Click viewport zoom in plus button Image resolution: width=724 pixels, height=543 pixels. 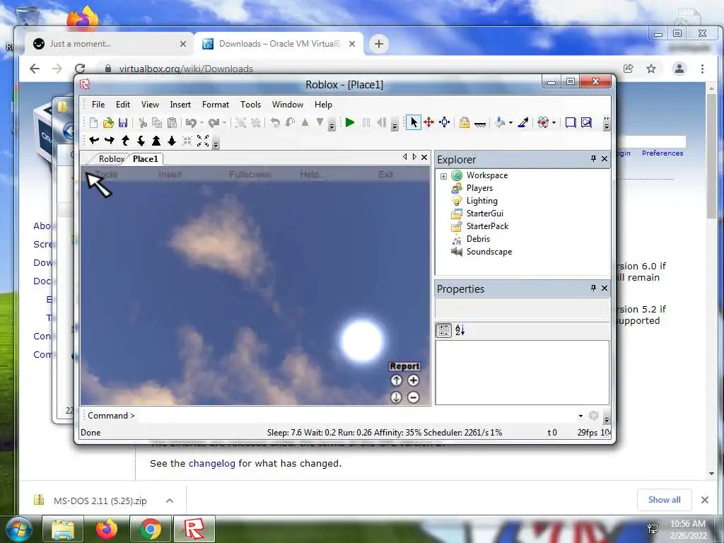click(413, 380)
